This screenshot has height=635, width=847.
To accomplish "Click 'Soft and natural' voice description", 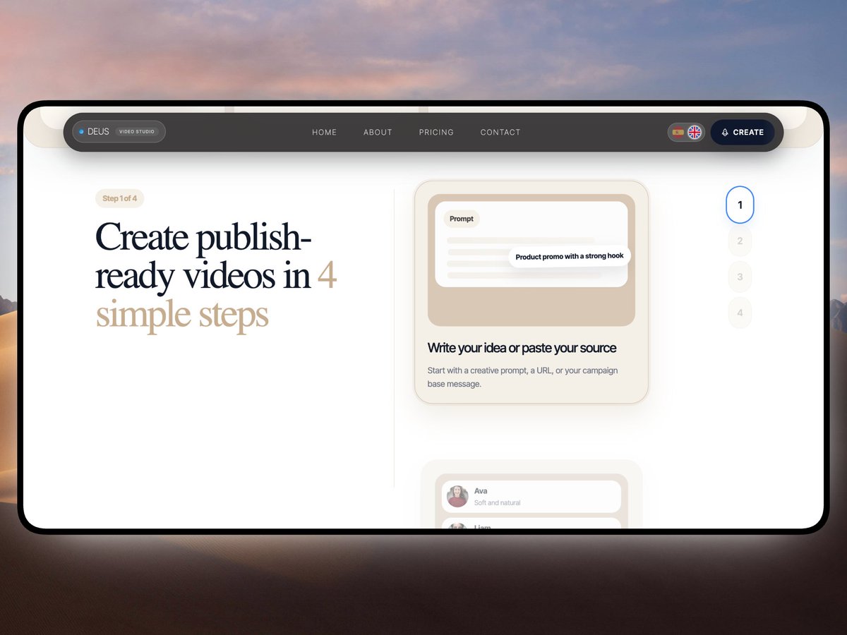I will point(498,503).
